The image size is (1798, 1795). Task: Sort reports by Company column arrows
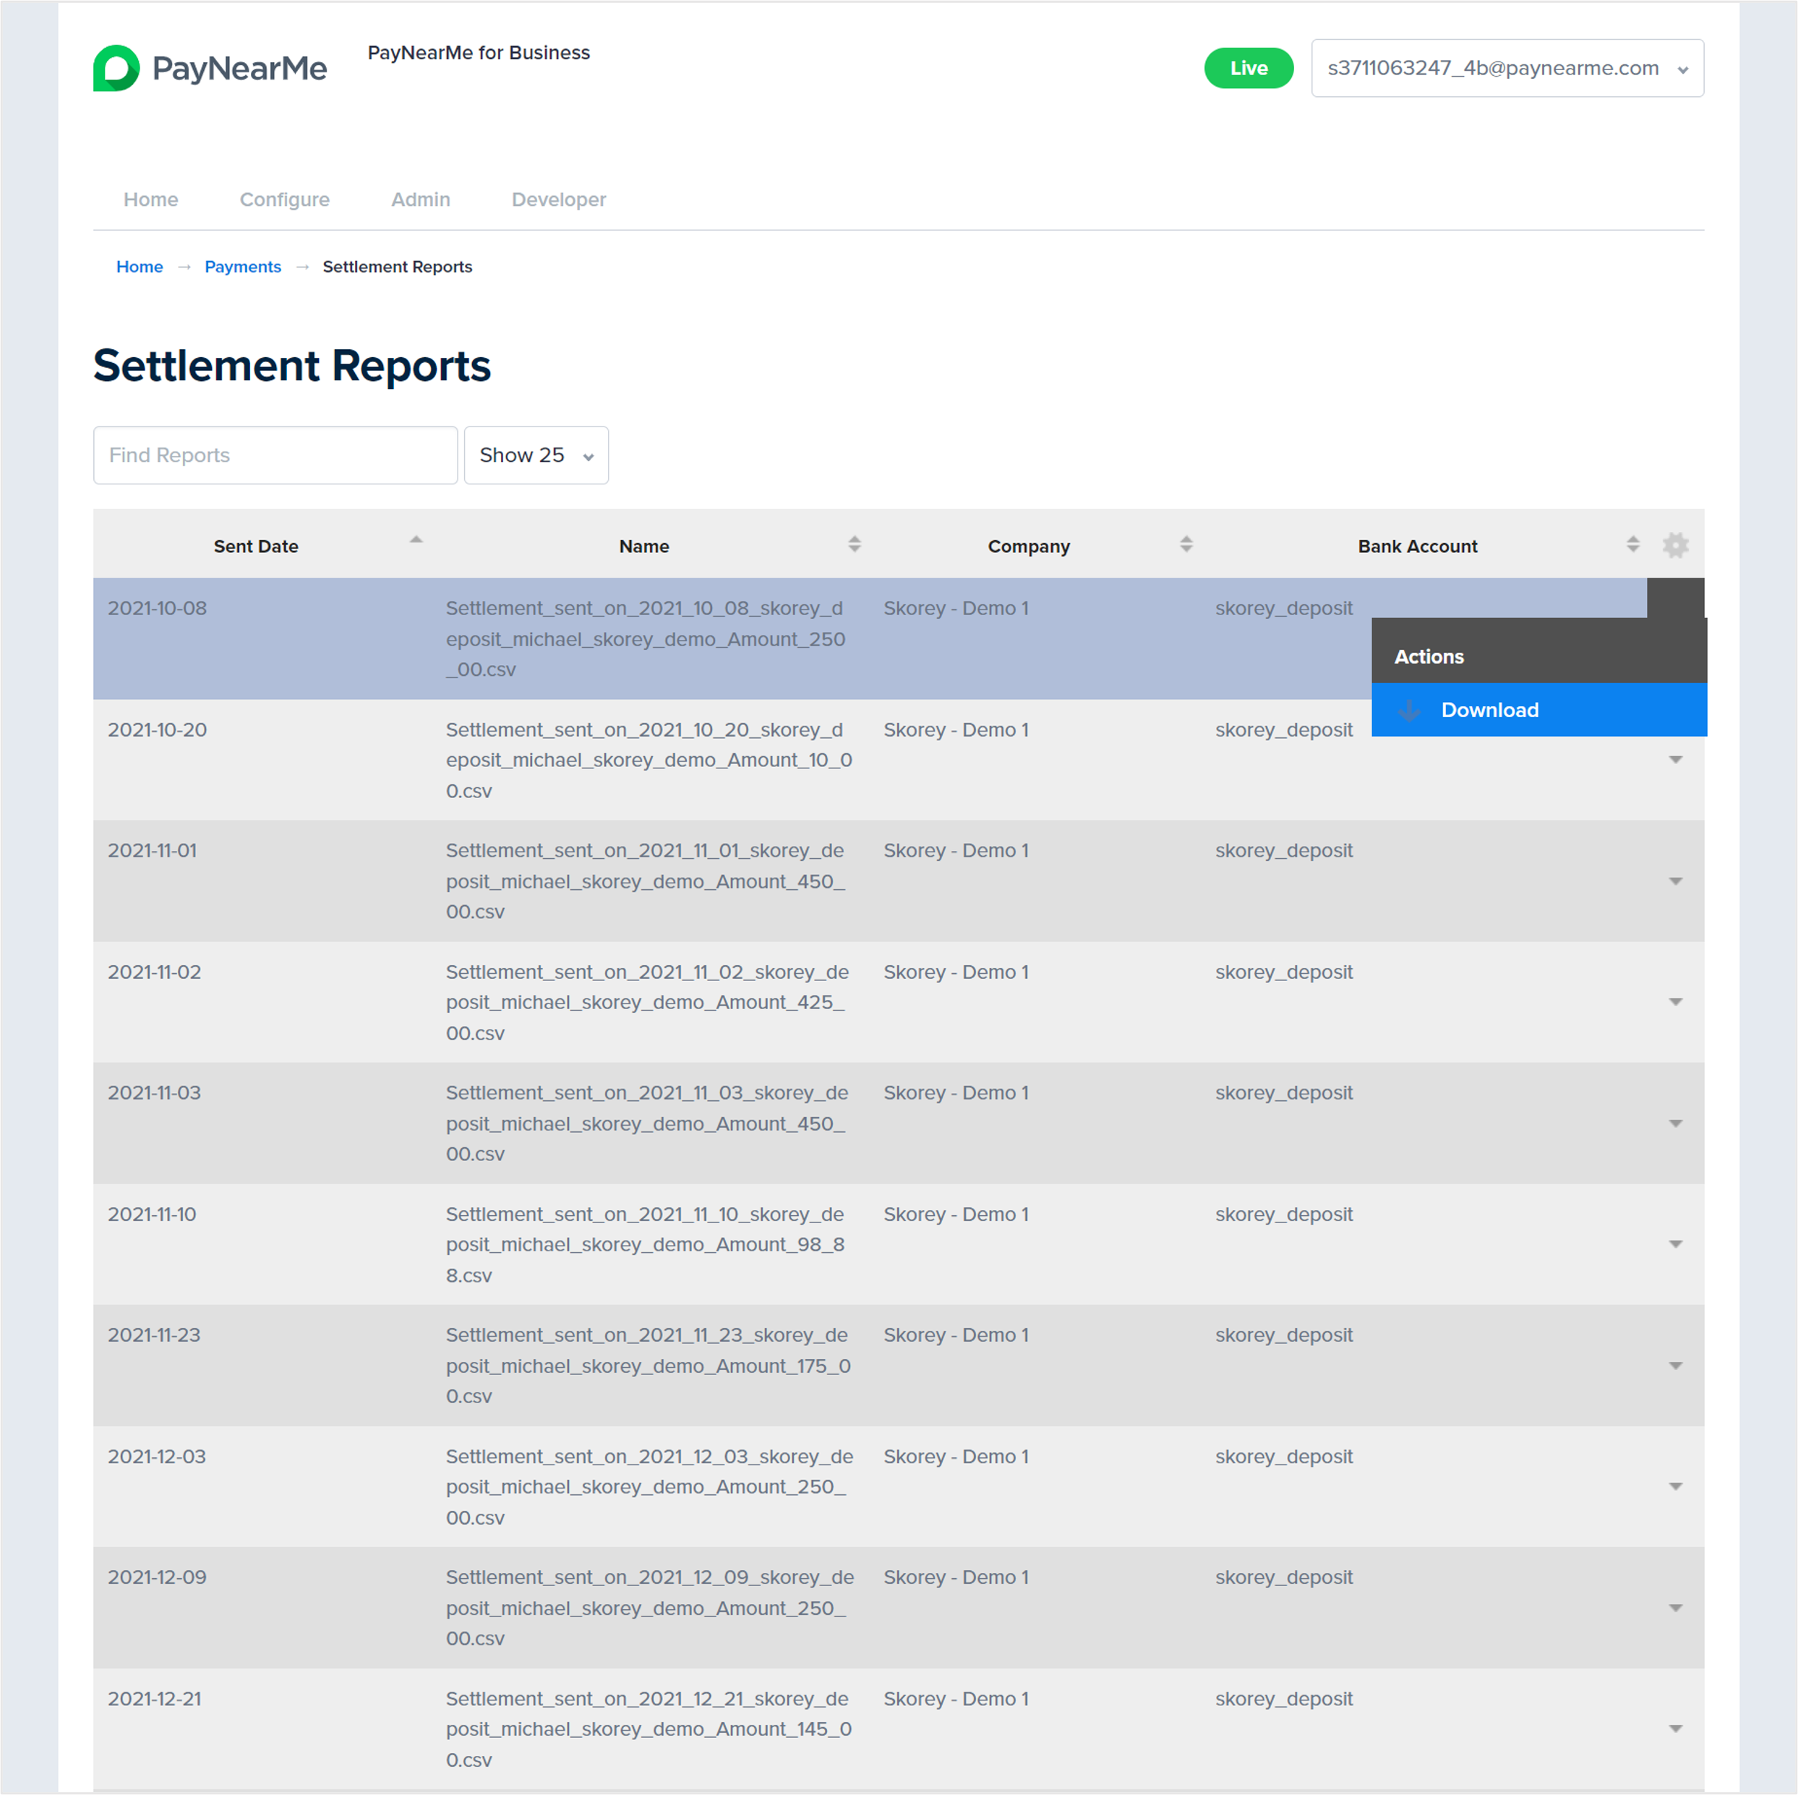coord(1186,545)
